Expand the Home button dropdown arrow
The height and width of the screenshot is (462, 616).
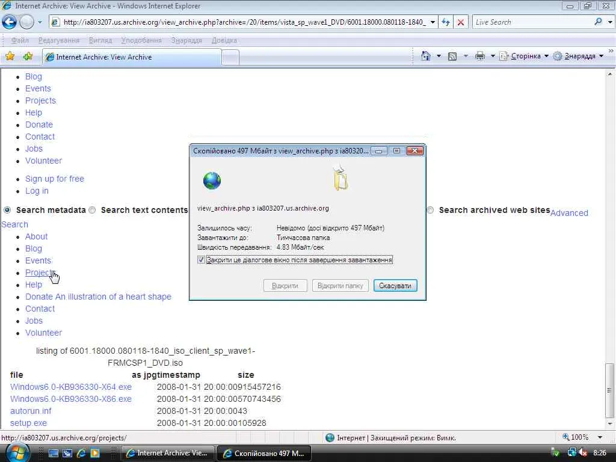439,56
